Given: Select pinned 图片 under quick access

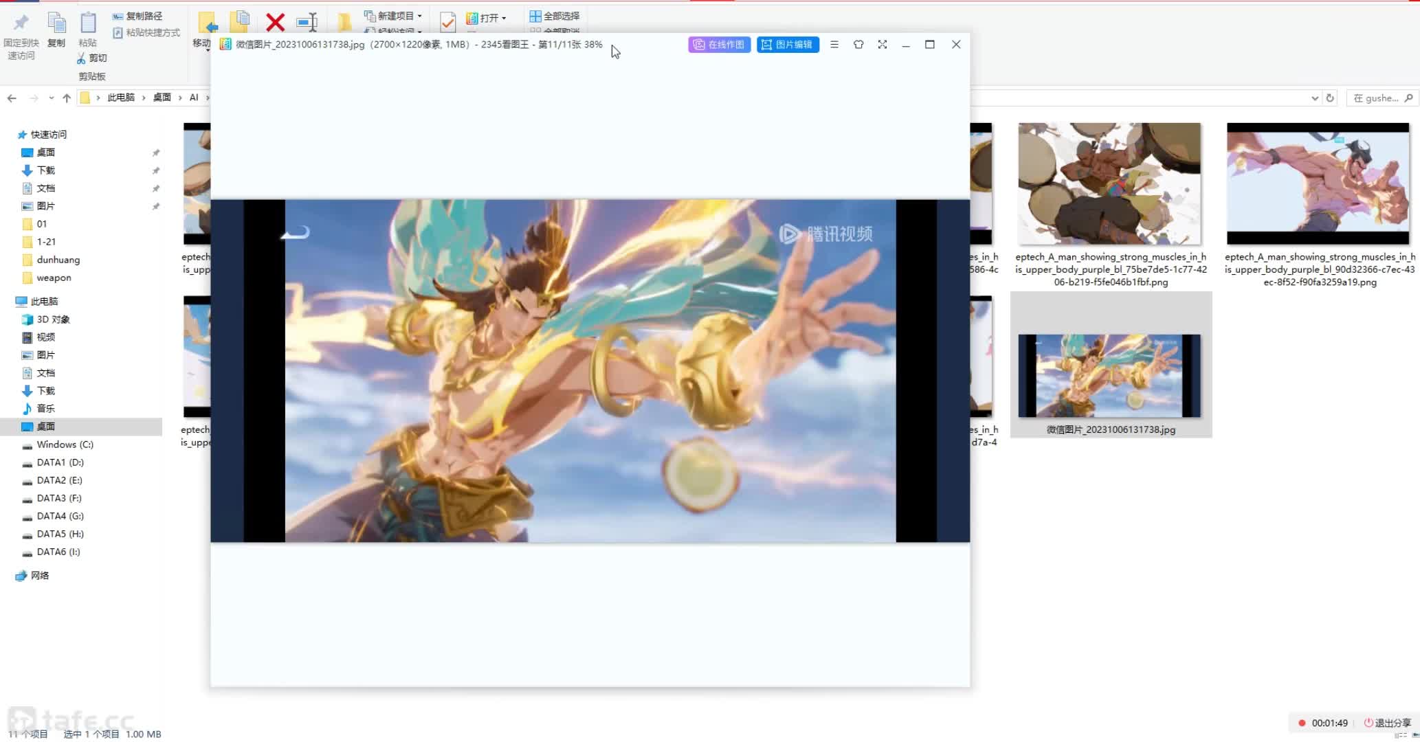Looking at the screenshot, I should 45,206.
